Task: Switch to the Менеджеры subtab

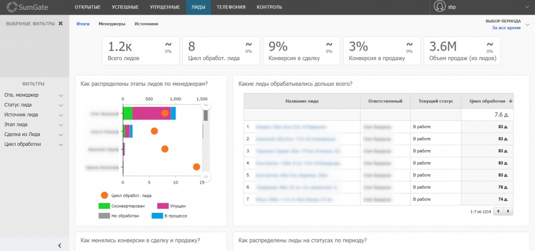Action: [112, 24]
